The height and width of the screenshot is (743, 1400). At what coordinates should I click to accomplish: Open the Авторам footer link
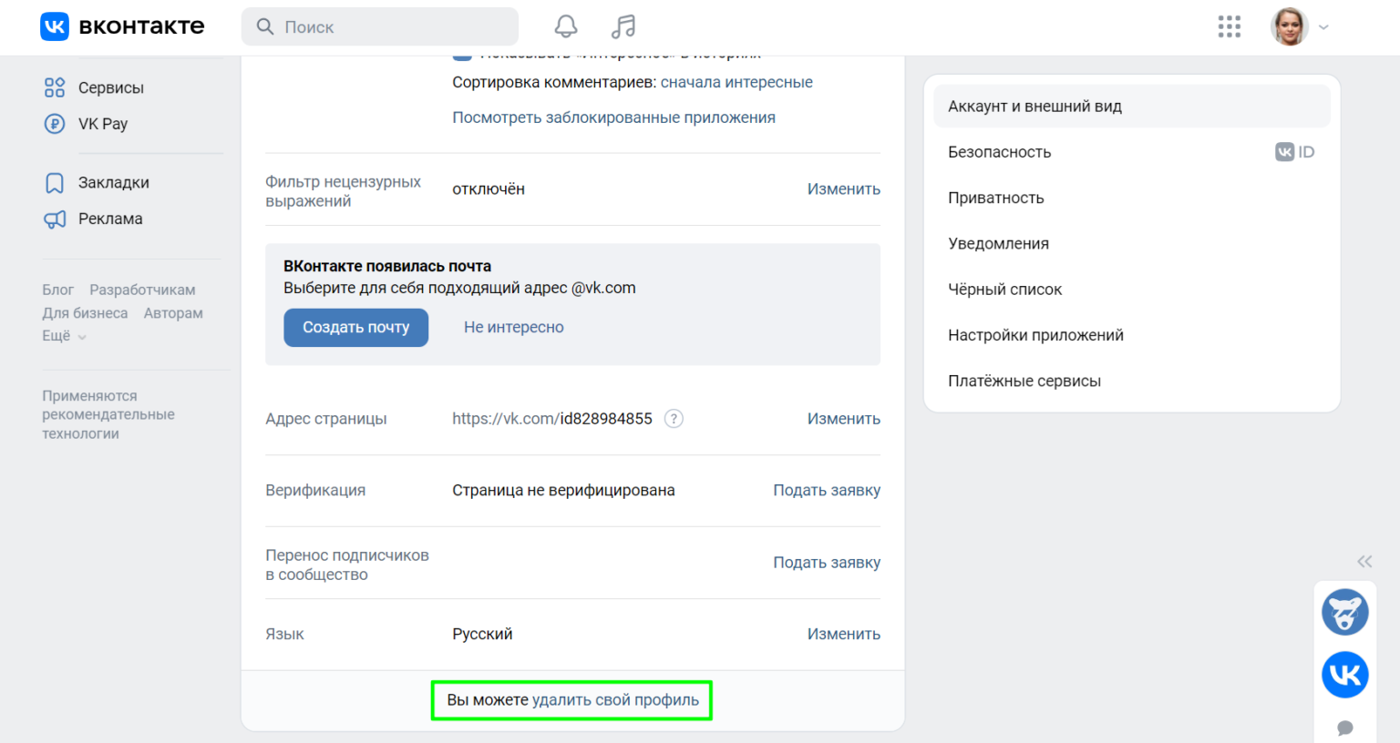(173, 312)
